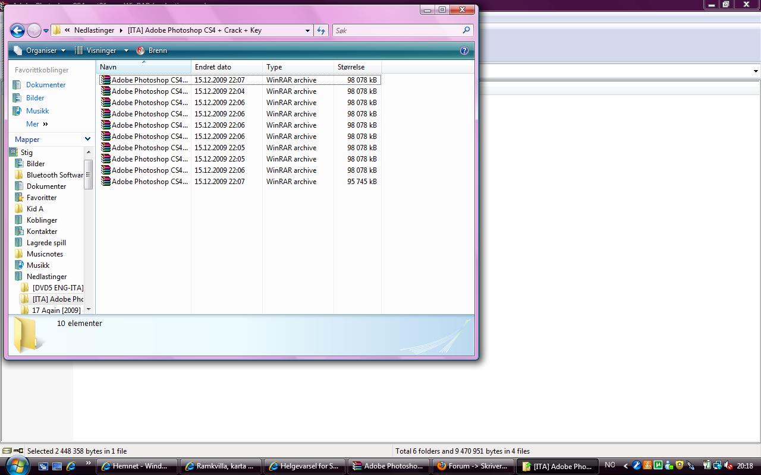Click the large folder icon in details pane

(28, 335)
